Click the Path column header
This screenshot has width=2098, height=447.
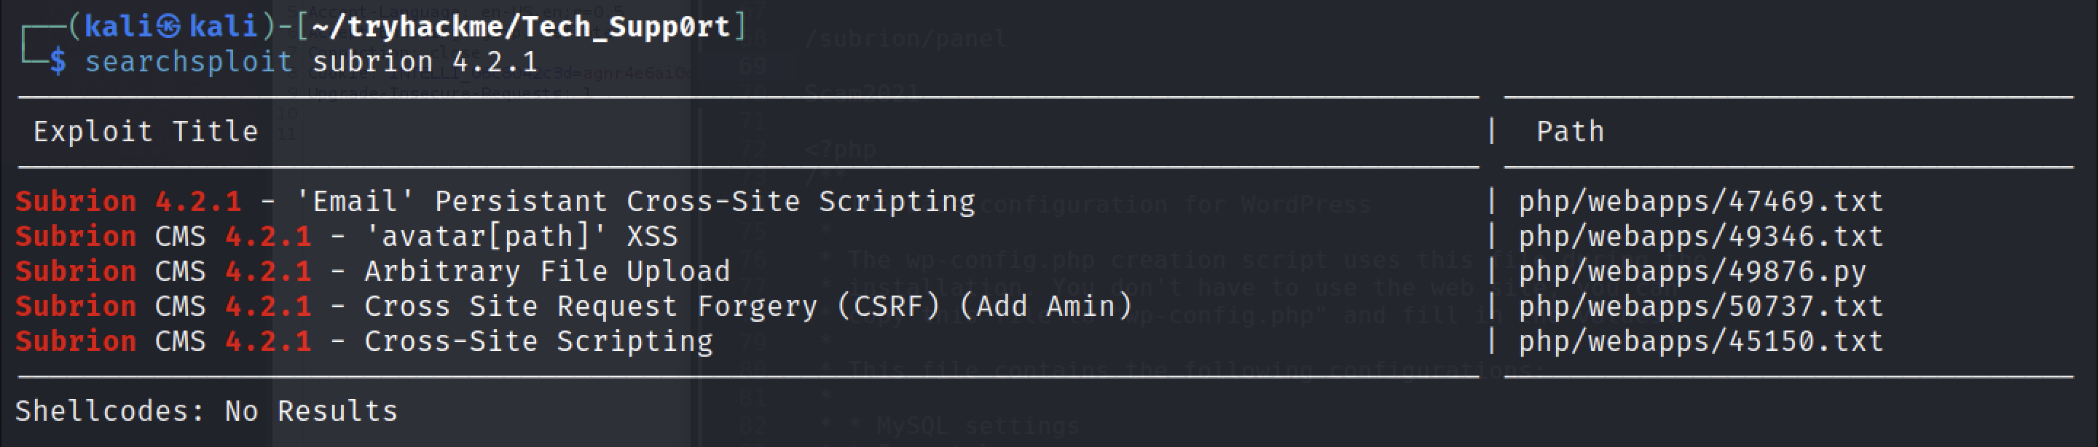tap(1571, 131)
